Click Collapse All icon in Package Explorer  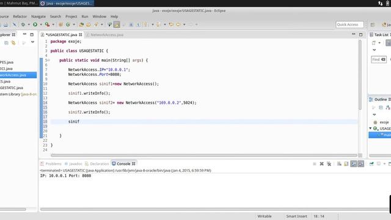click(6, 43)
